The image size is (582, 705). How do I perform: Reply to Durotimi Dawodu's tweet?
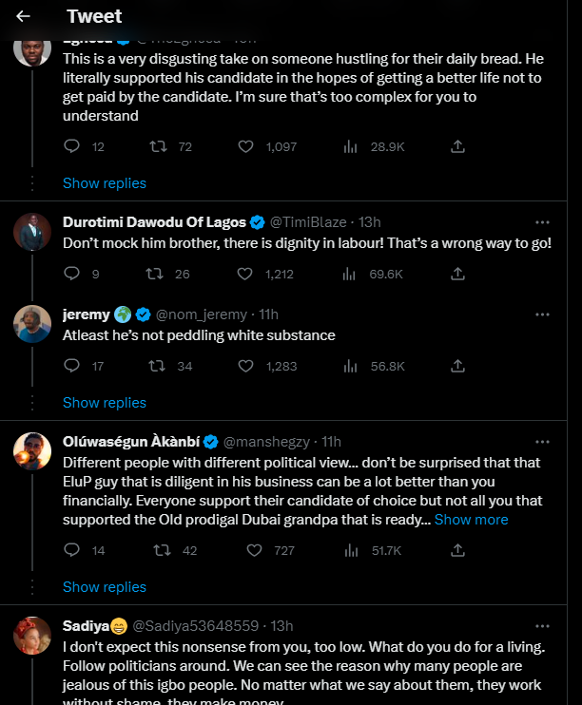pos(71,274)
